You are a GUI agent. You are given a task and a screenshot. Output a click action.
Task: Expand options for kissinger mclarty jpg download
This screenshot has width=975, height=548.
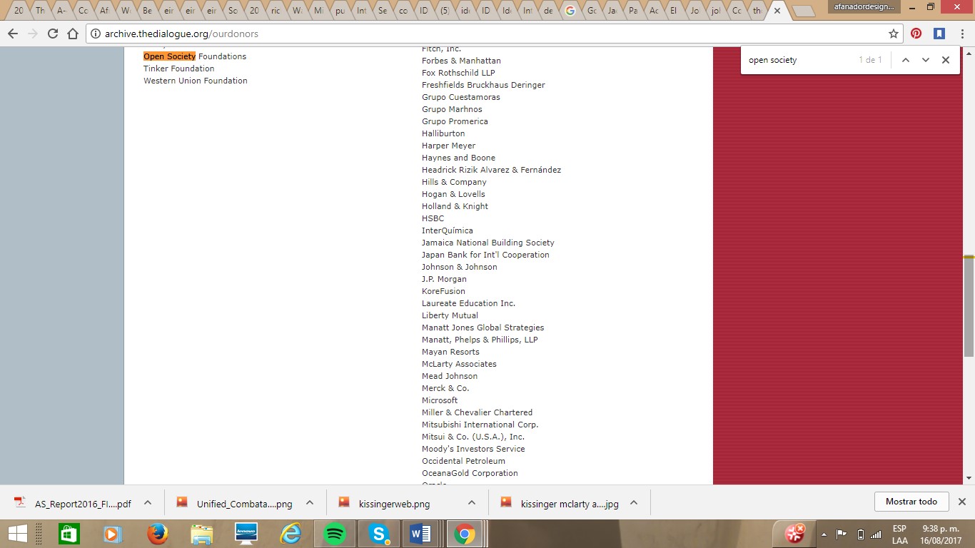pyautogui.click(x=634, y=502)
